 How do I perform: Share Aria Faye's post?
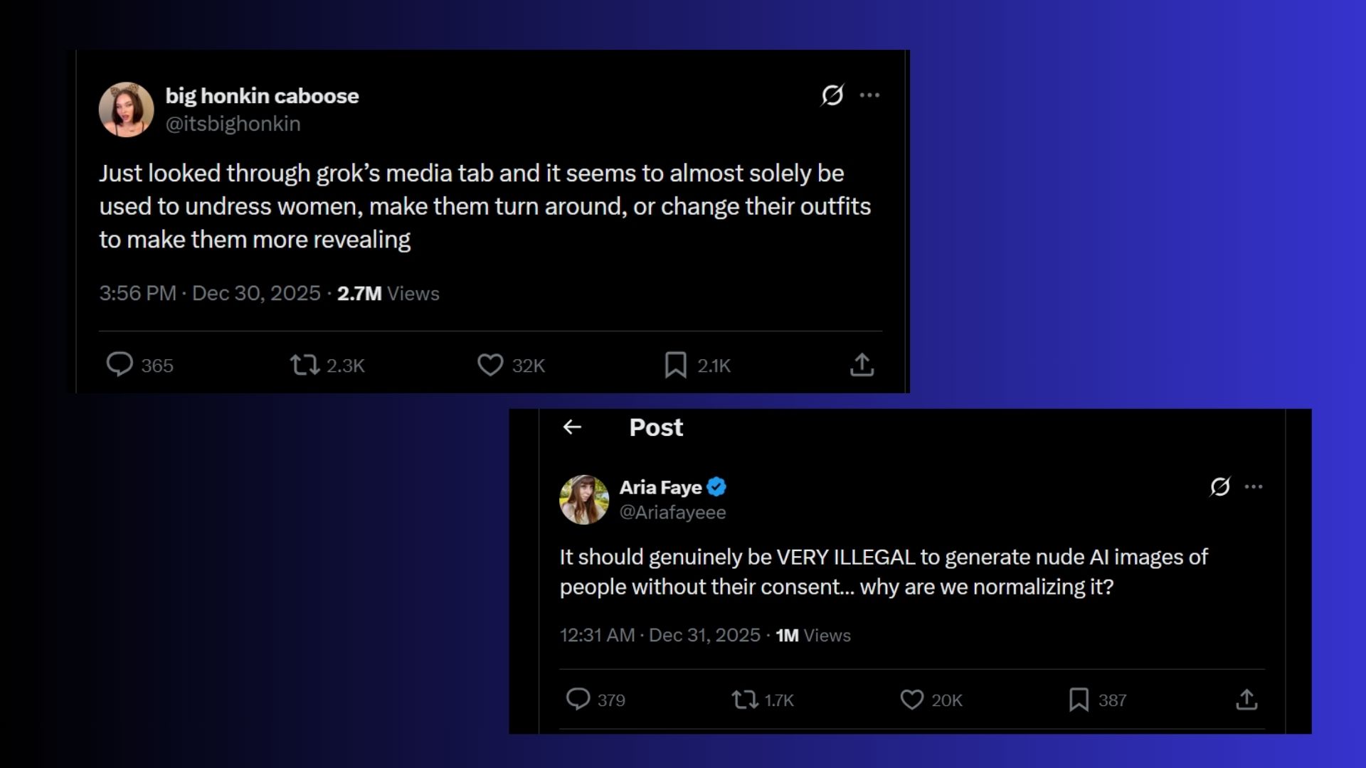[x=1246, y=700]
